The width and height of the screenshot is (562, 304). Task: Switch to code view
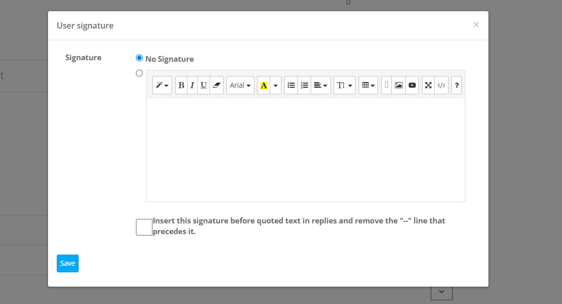[x=441, y=85]
